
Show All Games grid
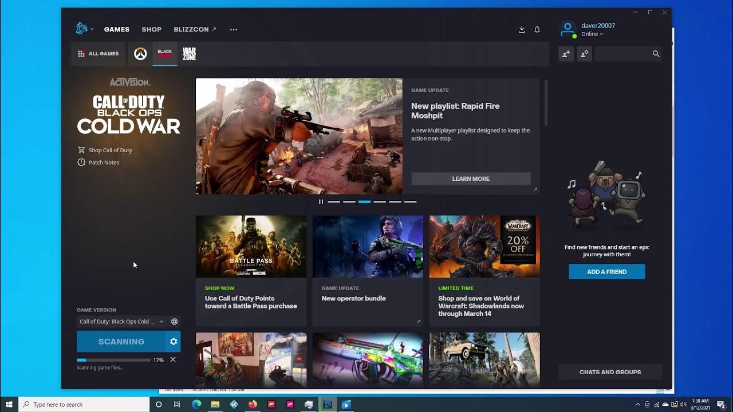point(98,54)
